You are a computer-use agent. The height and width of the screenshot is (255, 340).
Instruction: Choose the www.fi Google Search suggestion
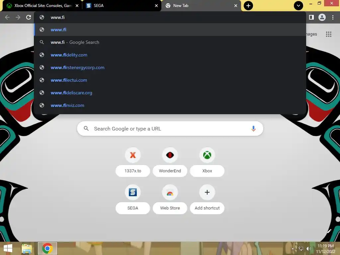(170, 42)
